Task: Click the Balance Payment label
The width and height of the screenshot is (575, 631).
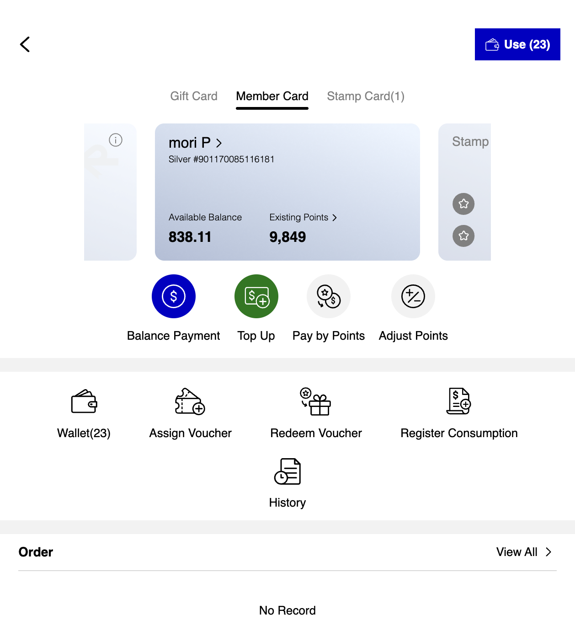Action: [174, 336]
